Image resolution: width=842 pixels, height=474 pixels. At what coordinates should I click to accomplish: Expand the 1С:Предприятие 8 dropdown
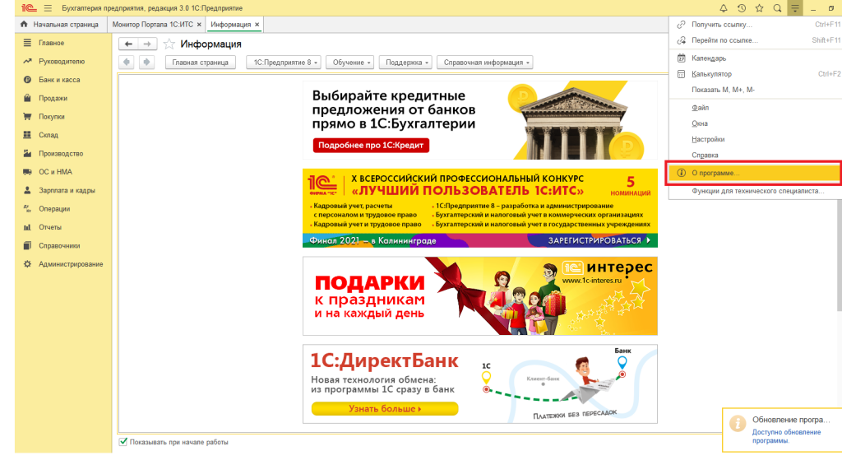(x=283, y=62)
